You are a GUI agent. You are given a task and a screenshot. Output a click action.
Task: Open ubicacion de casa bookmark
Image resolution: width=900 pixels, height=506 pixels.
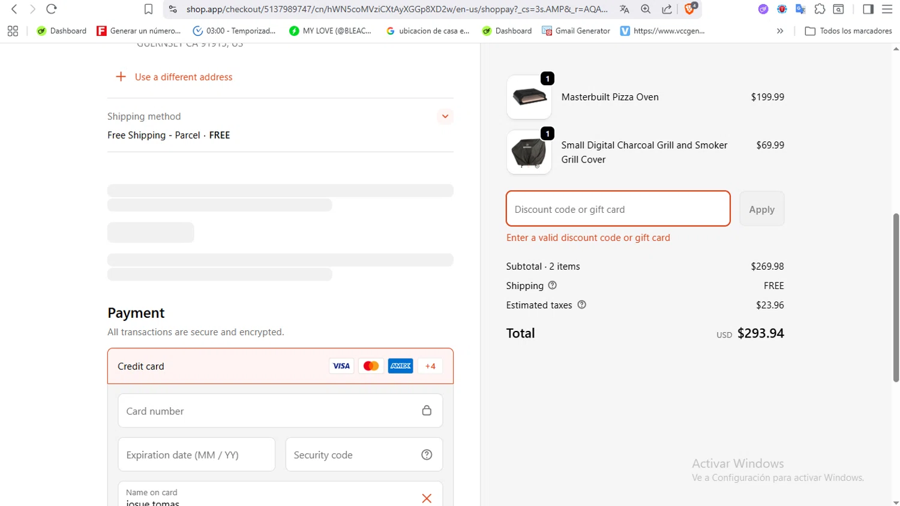(x=428, y=31)
